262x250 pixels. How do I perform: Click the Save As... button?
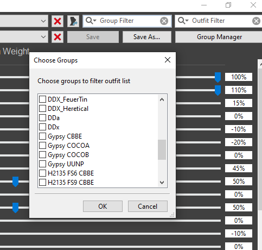(x=147, y=37)
